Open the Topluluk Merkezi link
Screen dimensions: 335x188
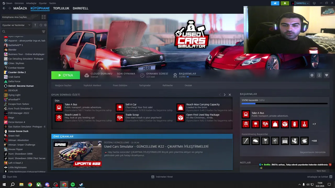[92, 85]
